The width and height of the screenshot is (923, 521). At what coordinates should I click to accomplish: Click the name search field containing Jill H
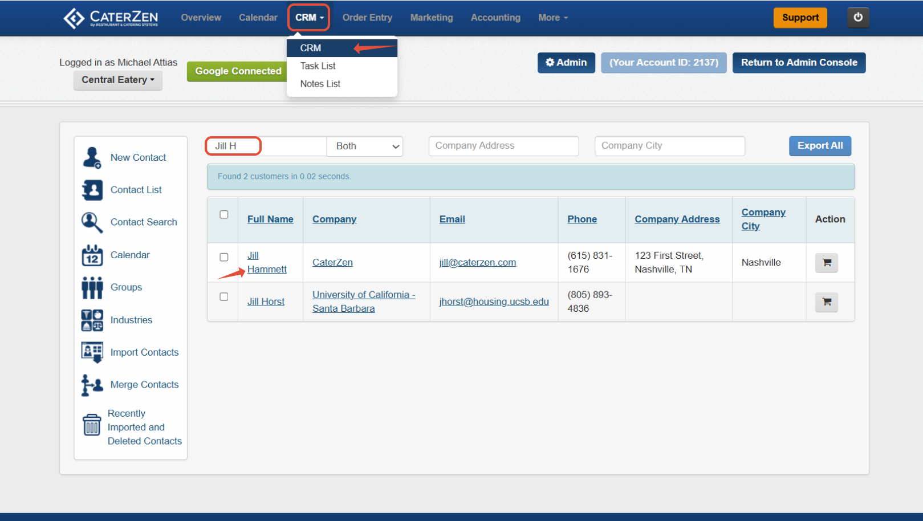point(266,146)
